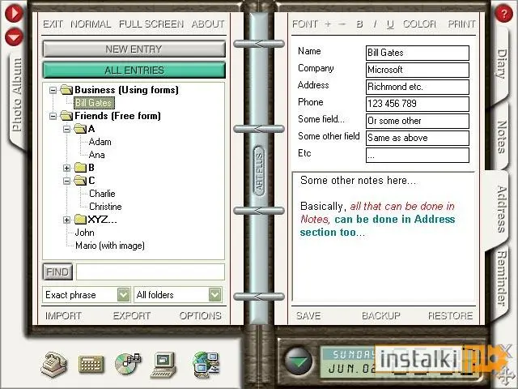518x389 pixels.
Task: Click BACKUP
Action: 381,316
